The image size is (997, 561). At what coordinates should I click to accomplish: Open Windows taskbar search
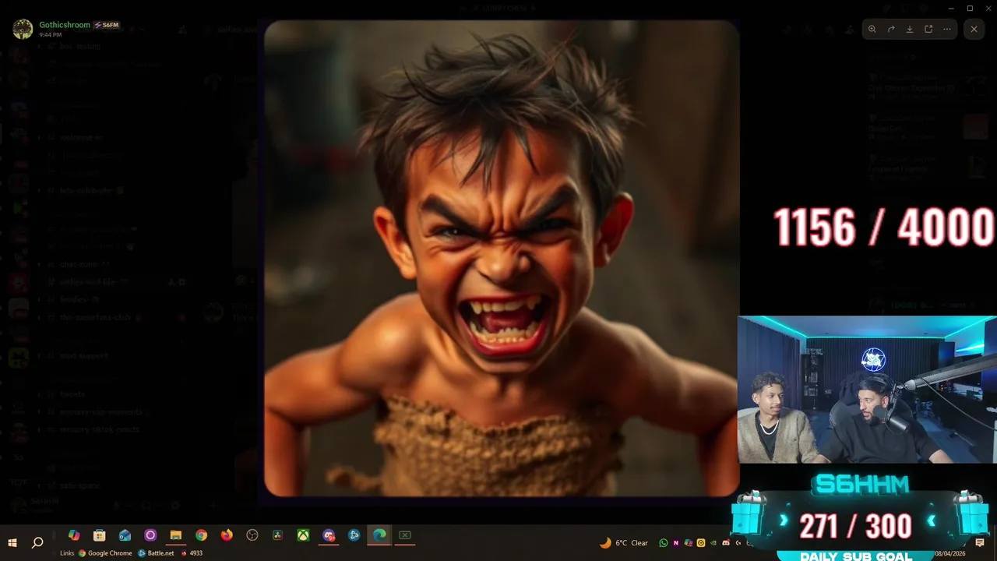(37, 542)
